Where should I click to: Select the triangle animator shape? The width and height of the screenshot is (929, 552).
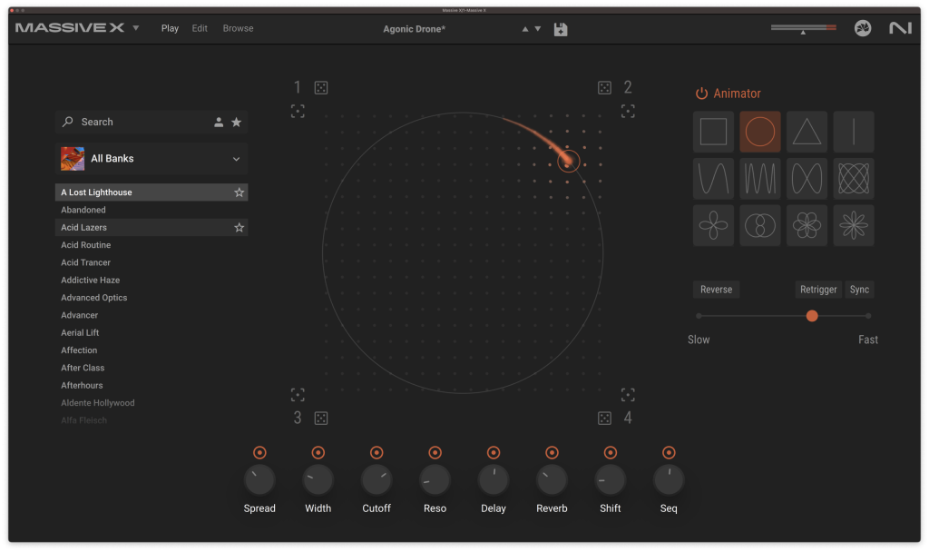807,131
